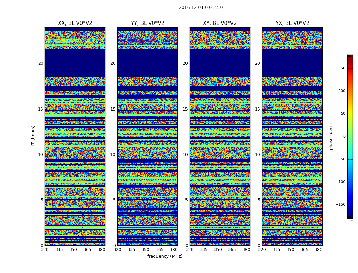
Task: Click the 'phase (deg.)' colorbar label
Action: (x=331, y=136)
